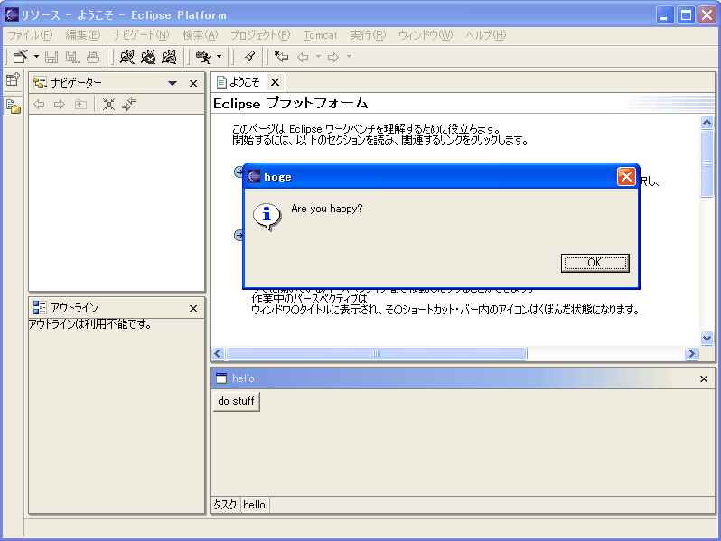This screenshot has width=721, height=541.
Task: Switch to the タスク tab at the bottom
Action: pyautogui.click(x=224, y=505)
